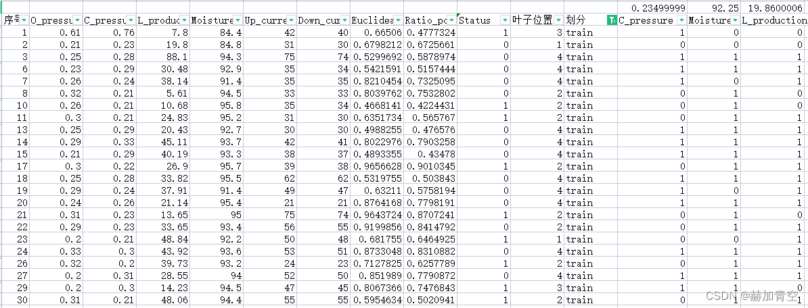The image size is (808, 308).
Task: Open the O_pressure column filter dropdown
Action: (x=77, y=20)
